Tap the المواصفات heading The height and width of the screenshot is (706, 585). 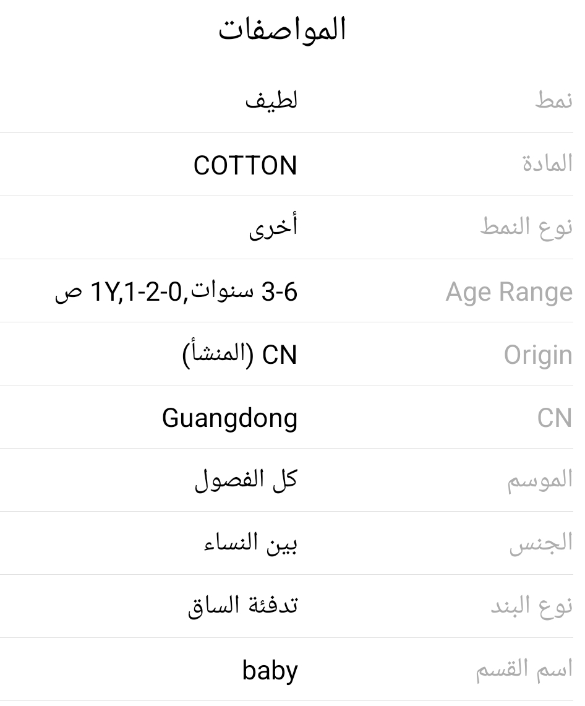(282, 30)
